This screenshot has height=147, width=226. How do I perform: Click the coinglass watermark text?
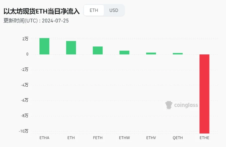pos(186,105)
